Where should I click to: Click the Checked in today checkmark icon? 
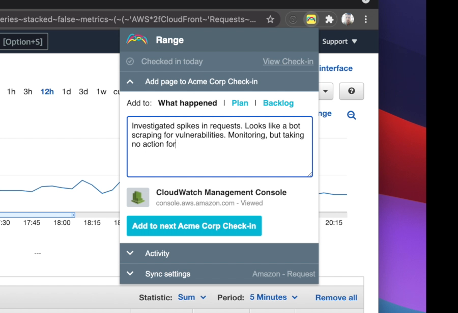pyautogui.click(x=130, y=62)
